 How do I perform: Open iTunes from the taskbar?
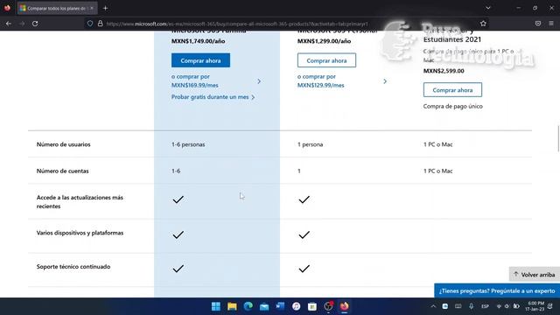tap(296, 306)
